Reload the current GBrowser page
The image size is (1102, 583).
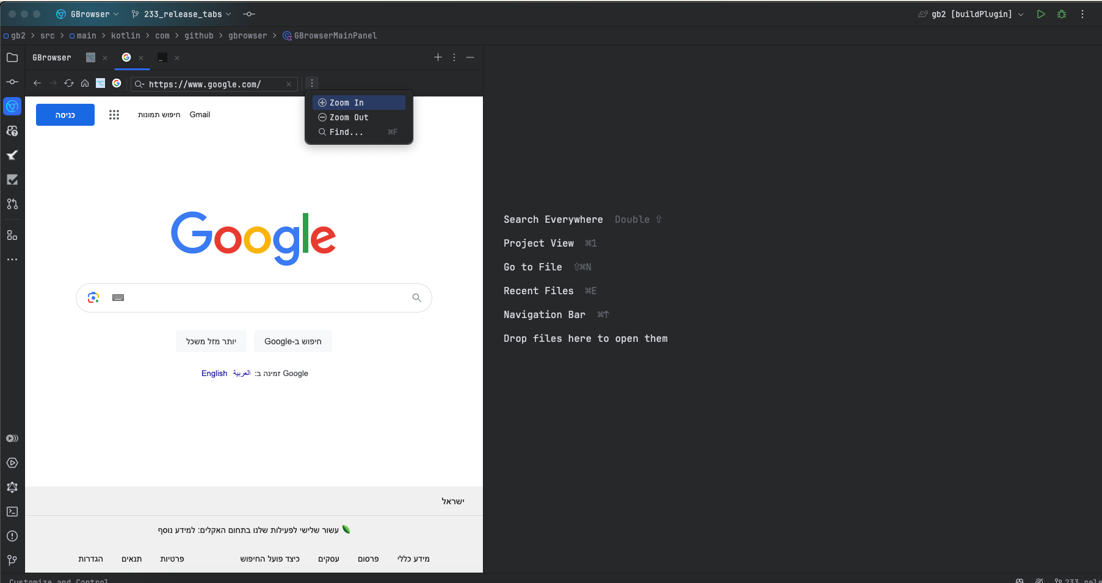(69, 84)
